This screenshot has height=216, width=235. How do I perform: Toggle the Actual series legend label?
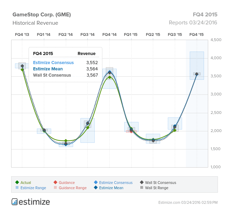26,183
